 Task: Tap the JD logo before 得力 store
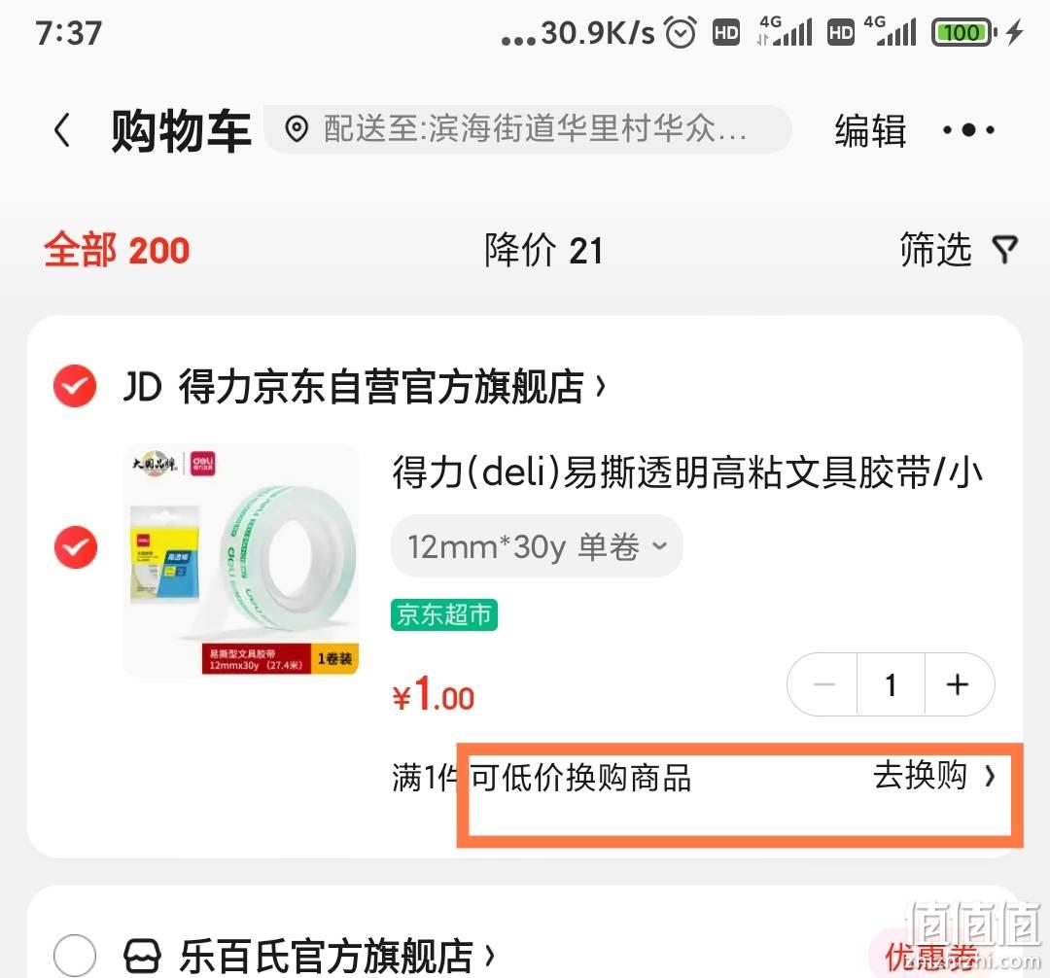(x=143, y=386)
